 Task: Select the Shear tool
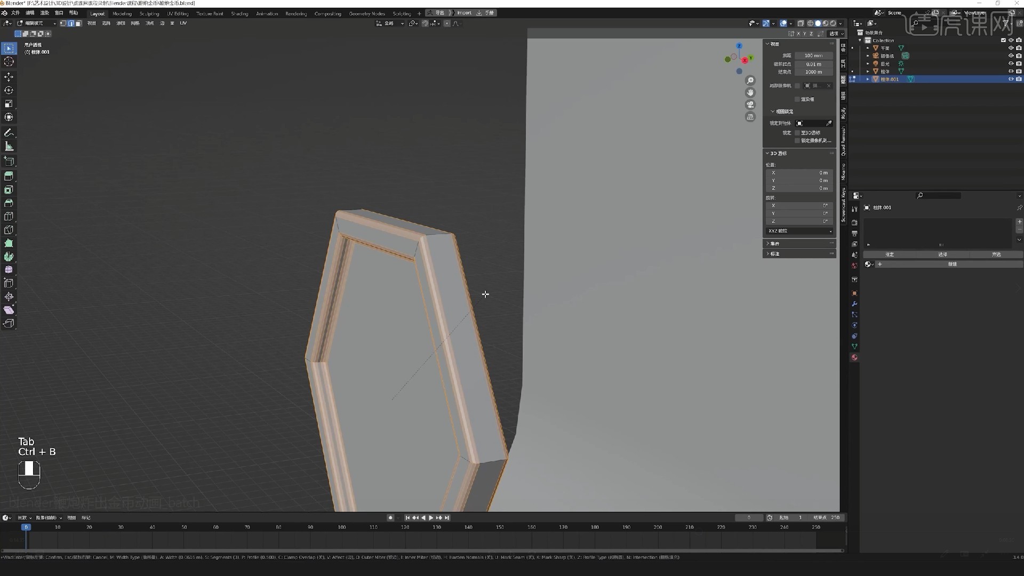pyautogui.click(x=9, y=310)
